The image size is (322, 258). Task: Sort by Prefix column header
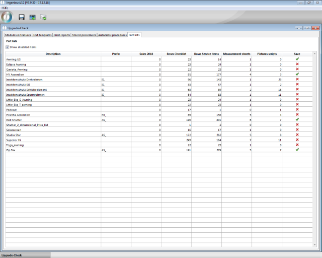(x=116, y=54)
